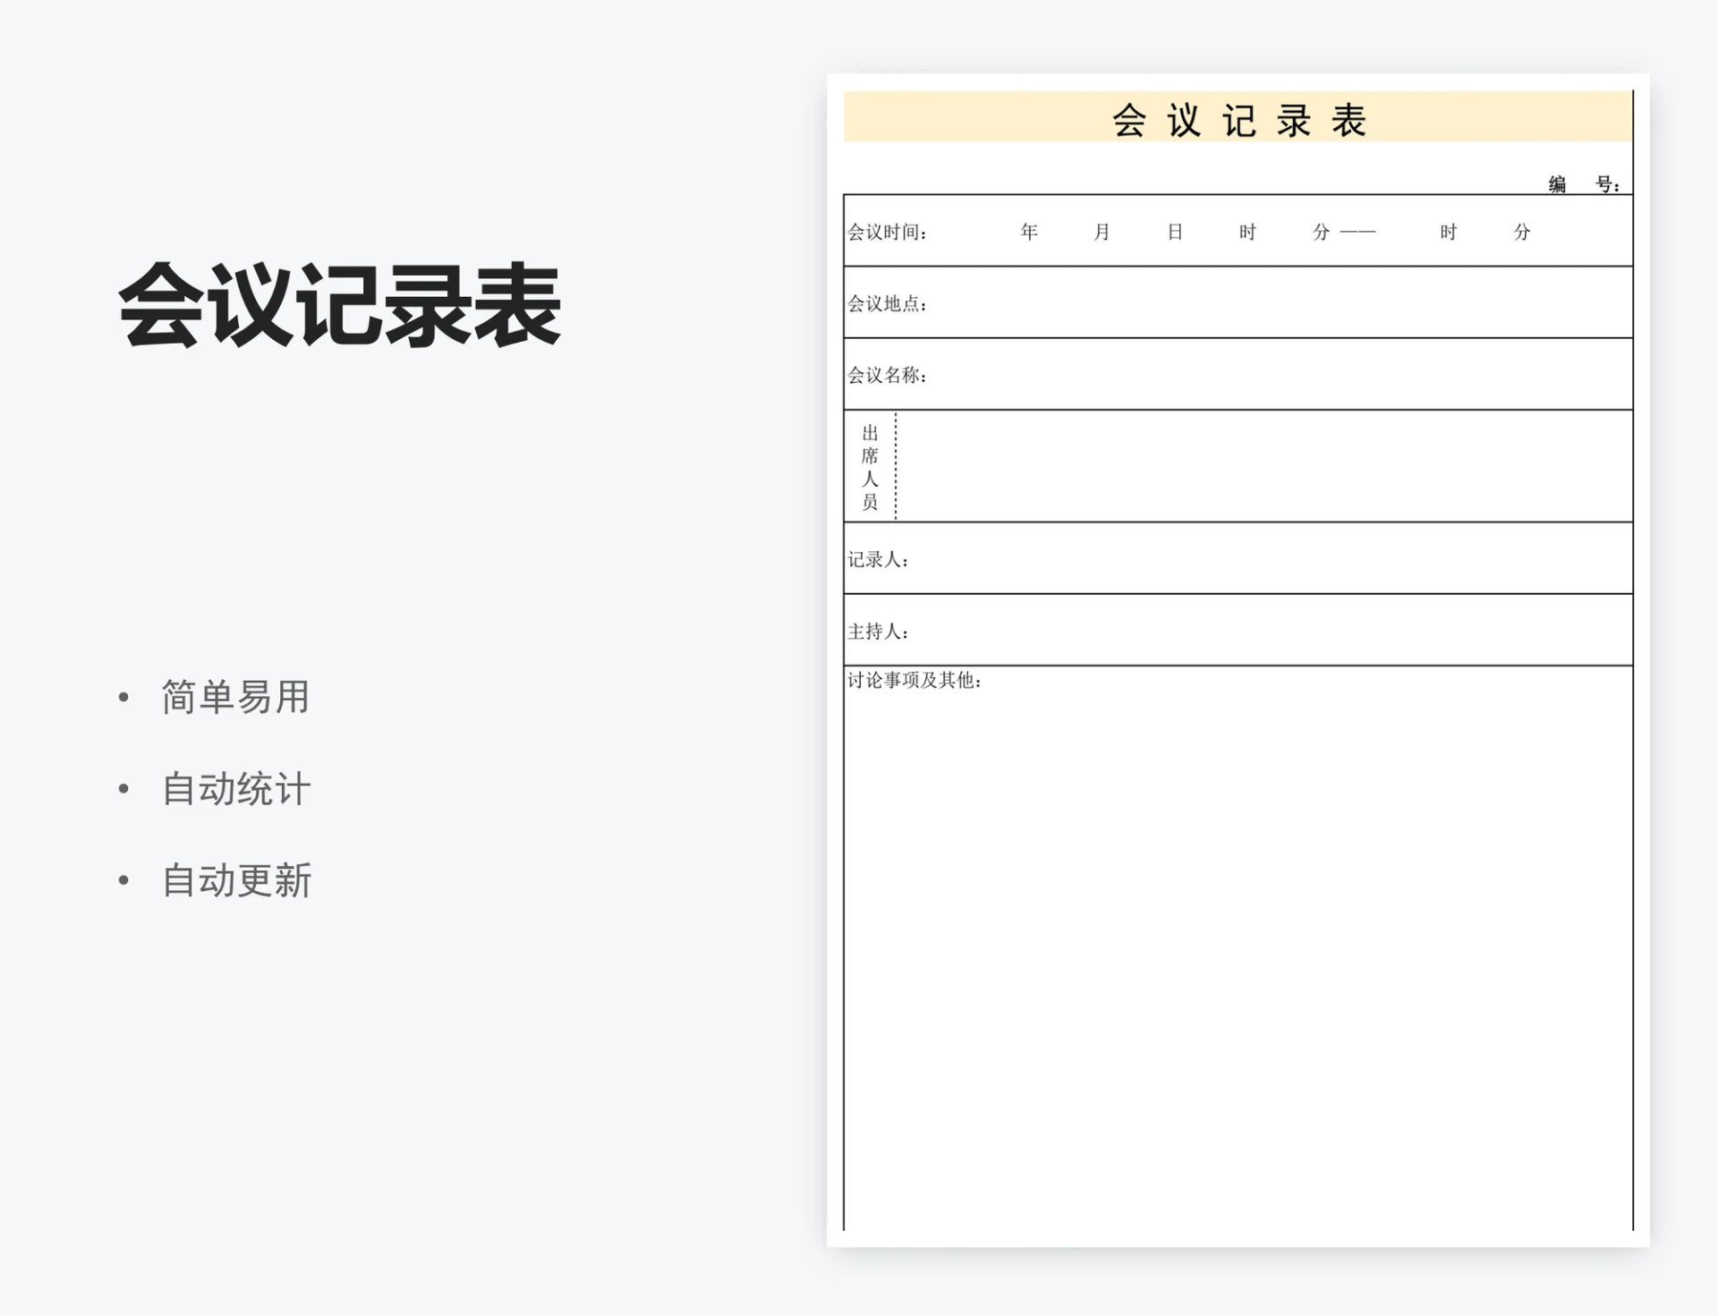Click the first 时 field for start hour

tap(1247, 231)
